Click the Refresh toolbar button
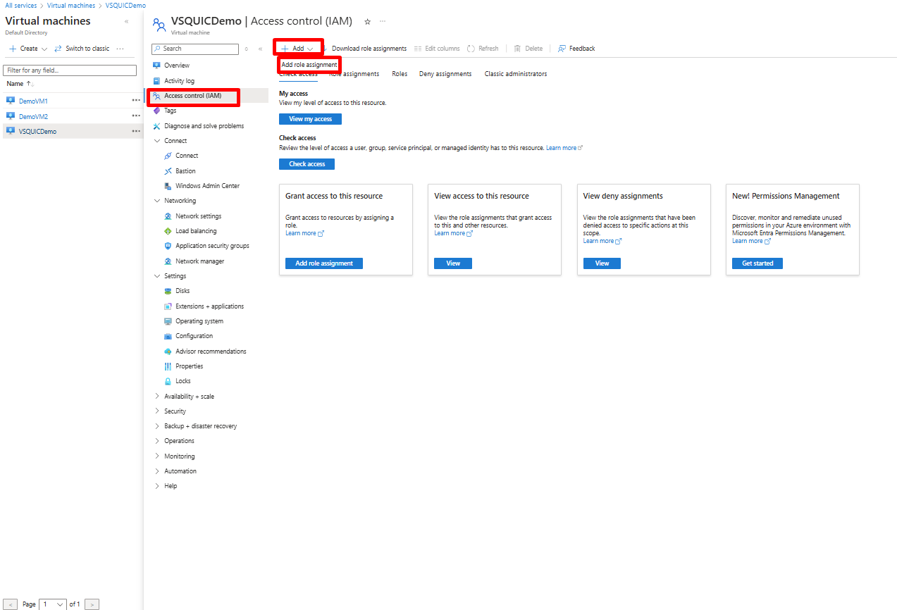Image resolution: width=897 pixels, height=610 pixels. pyautogui.click(x=483, y=49)
